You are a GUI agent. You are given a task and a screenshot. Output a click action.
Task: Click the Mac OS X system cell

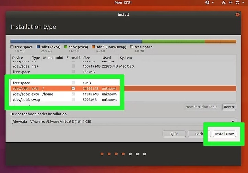(127, 66)
